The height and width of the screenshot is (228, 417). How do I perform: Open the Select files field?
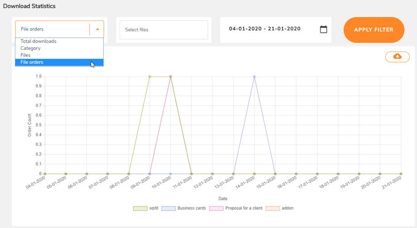[x=163, y=30]
